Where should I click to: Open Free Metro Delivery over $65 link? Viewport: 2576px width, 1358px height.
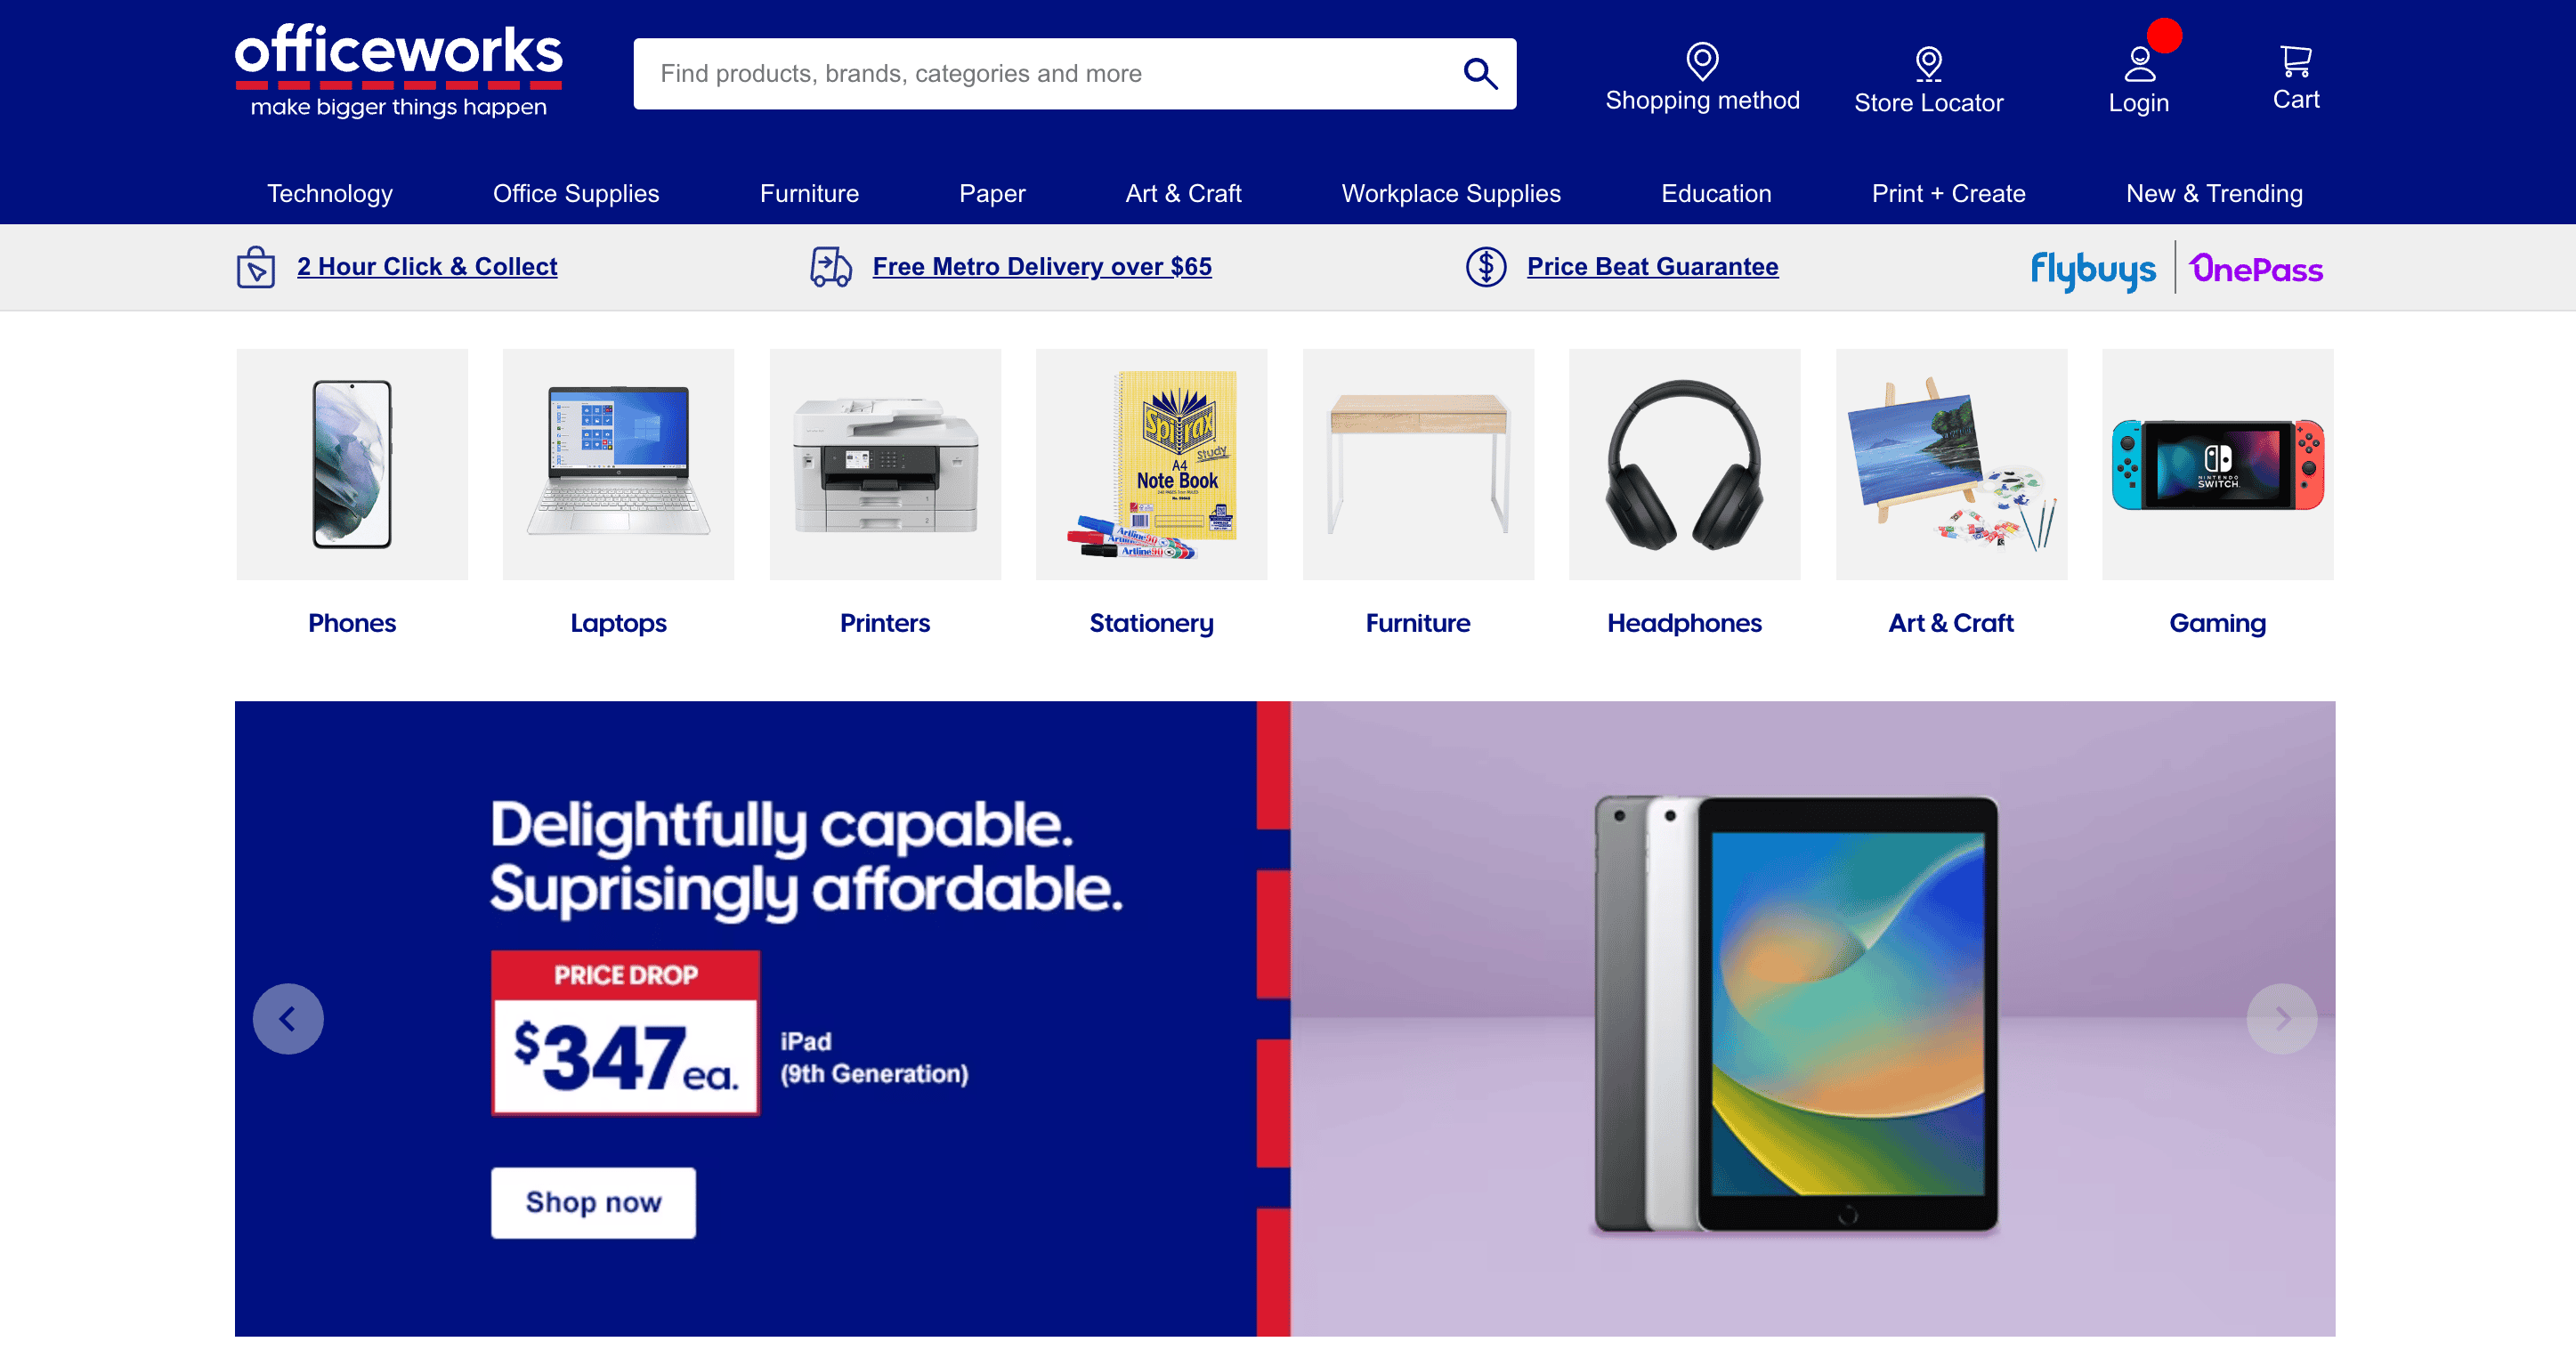point(1042,267)
